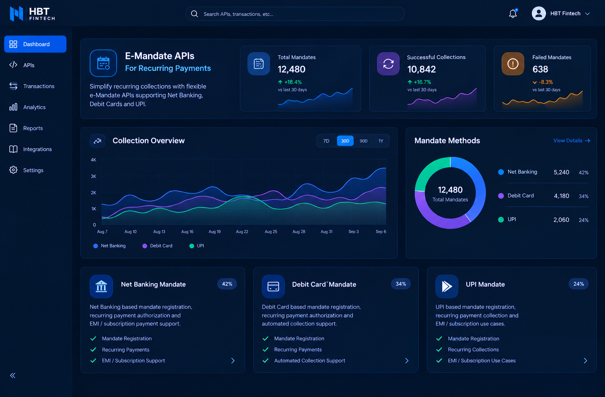
Task: Select the 30D time range tab
Action: point(345,141)
